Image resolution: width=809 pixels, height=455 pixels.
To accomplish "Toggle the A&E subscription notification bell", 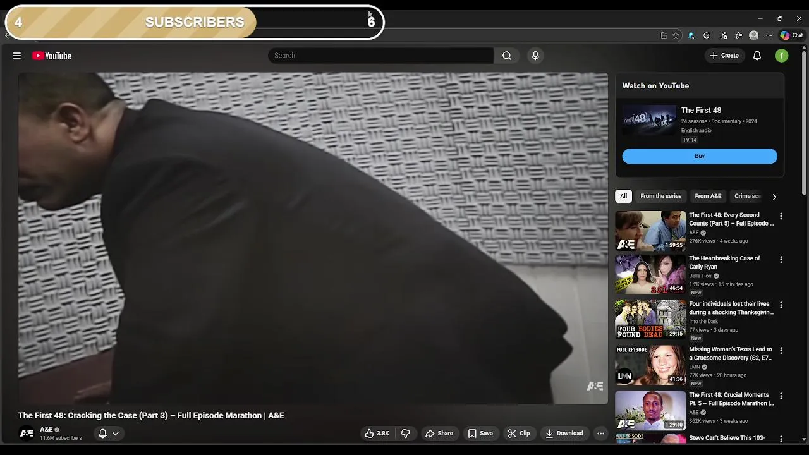I will point(102,434).
